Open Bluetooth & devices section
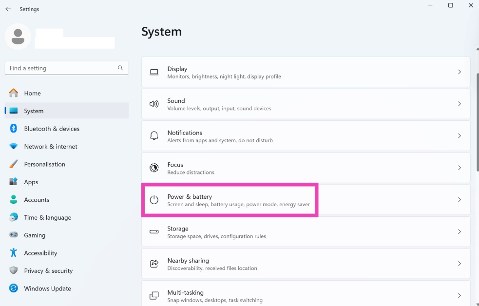 (x=52, y=129)
